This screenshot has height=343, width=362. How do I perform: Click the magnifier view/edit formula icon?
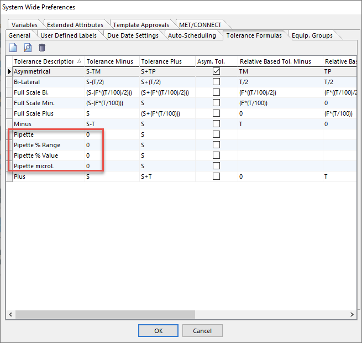pyautogui.click(x=28, y=48)
